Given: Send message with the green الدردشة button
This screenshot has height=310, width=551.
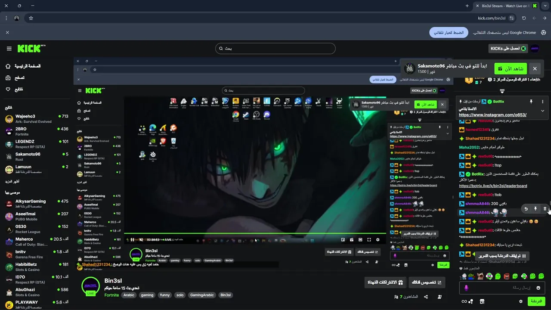Looking at the screenshot, I should pyautogui.click(x=536, y=301).
